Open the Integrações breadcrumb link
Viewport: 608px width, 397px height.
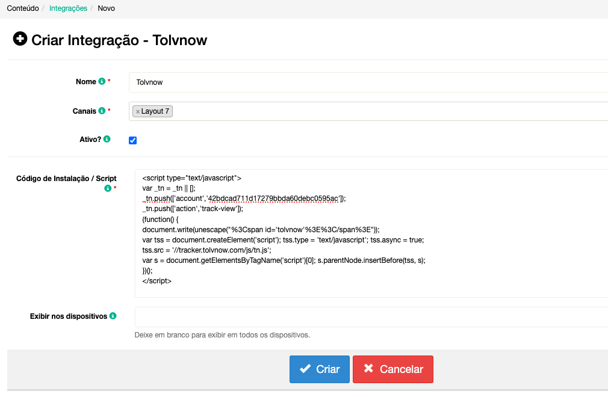[68, 8]
